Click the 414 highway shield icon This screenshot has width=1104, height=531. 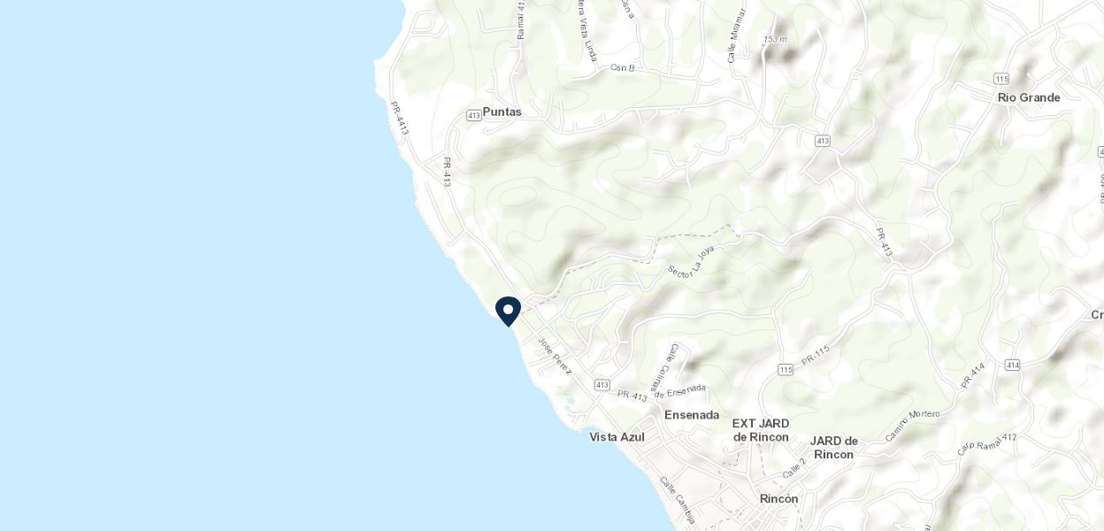[1012, 365]
